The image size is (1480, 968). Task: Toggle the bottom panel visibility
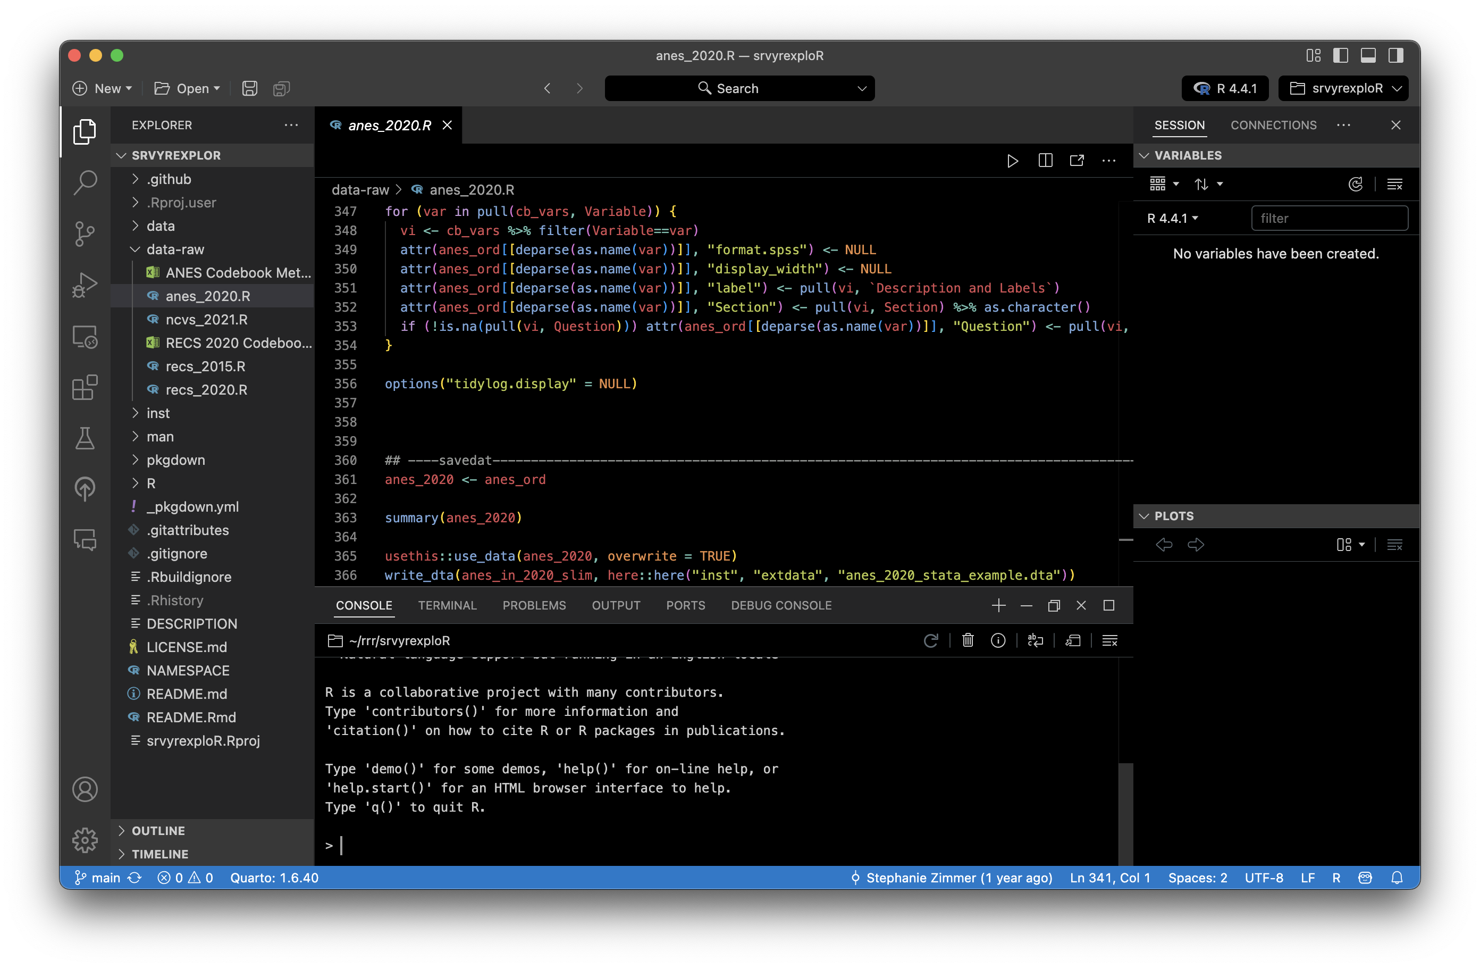point(1368,55)
